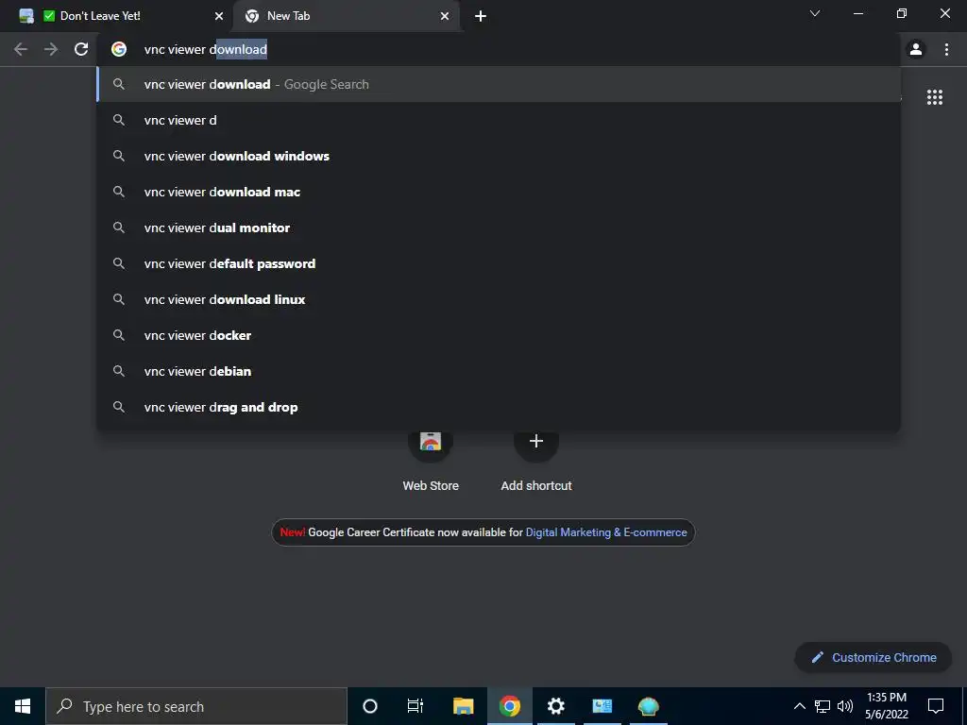Select the 'vnc viewer d' suggestion
This screenshot has width=967, height=725.
499,120
